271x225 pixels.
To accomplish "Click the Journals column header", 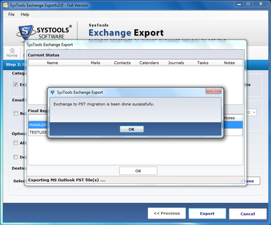I will click(176, 63).
